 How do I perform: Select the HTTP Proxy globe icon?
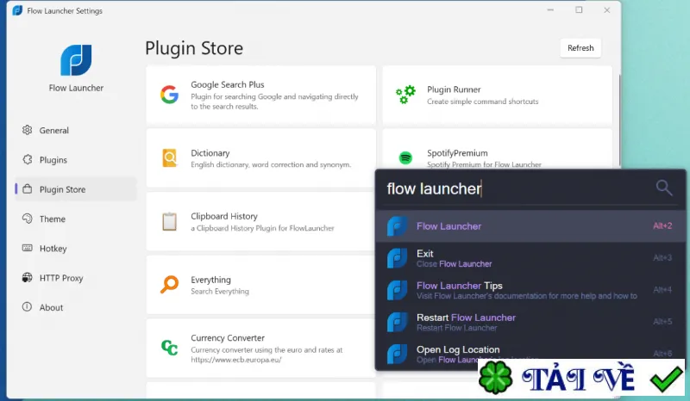[x=28, y=278]
